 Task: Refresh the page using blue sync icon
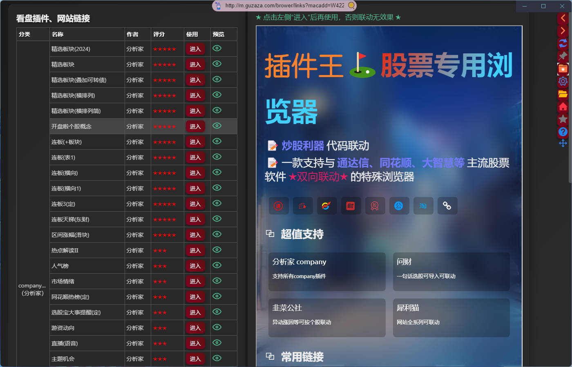pos(563,43)
